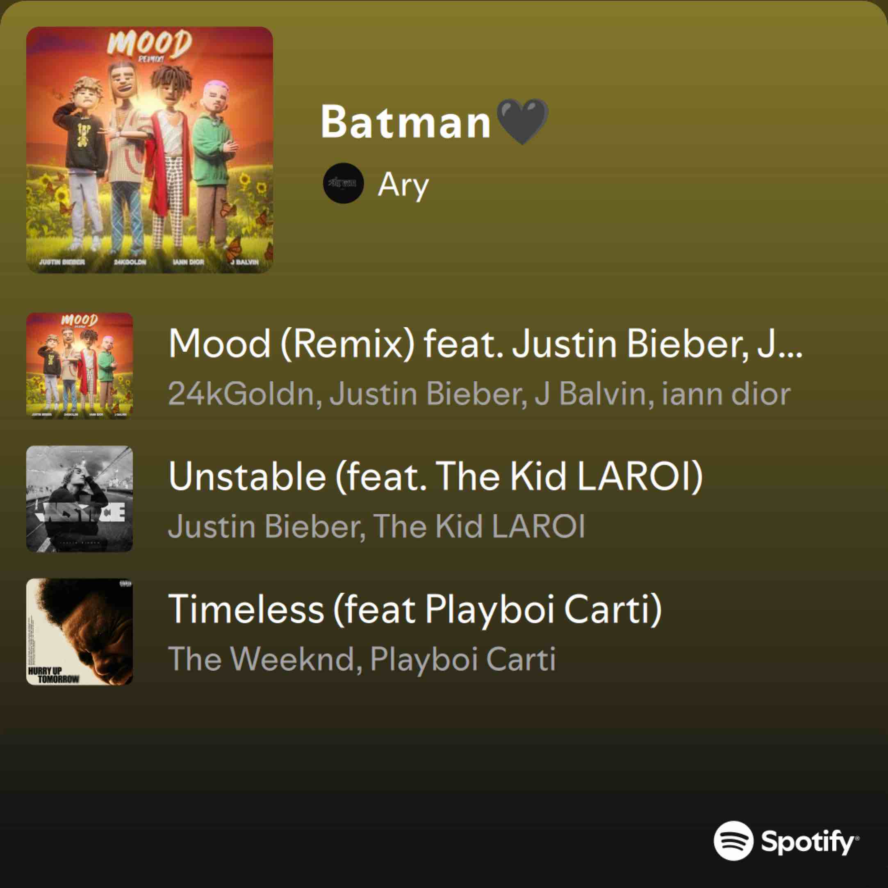The image size is (888, 888).
Task: Open the large Mood Remix playlist cover
Action: click(x=149, y=150)
